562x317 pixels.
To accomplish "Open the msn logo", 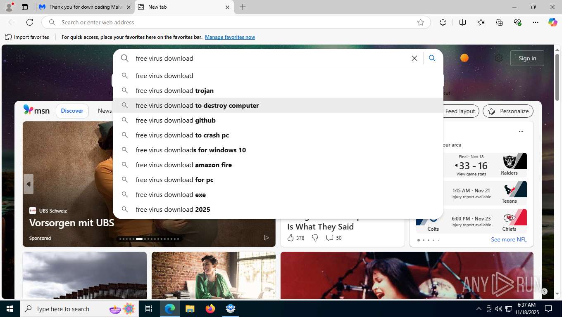I will [36, 110].
